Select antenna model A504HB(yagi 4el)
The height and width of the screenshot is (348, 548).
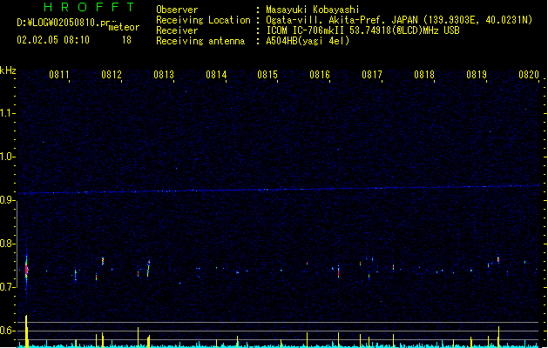tap(308, 41)
